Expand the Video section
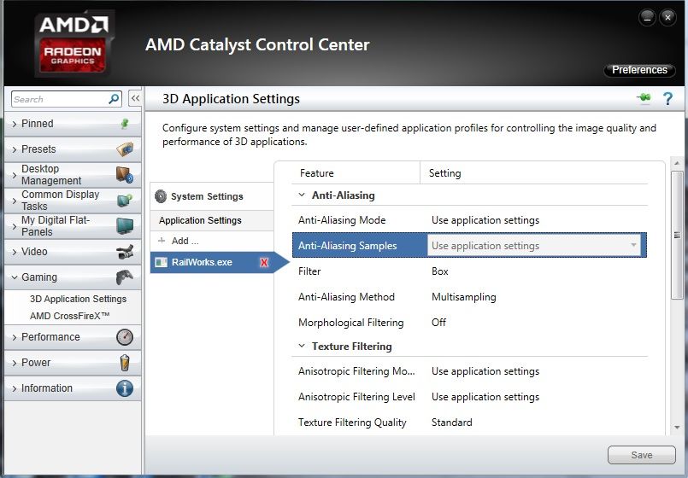Screen dimensions: 688x478 point(15,252)
